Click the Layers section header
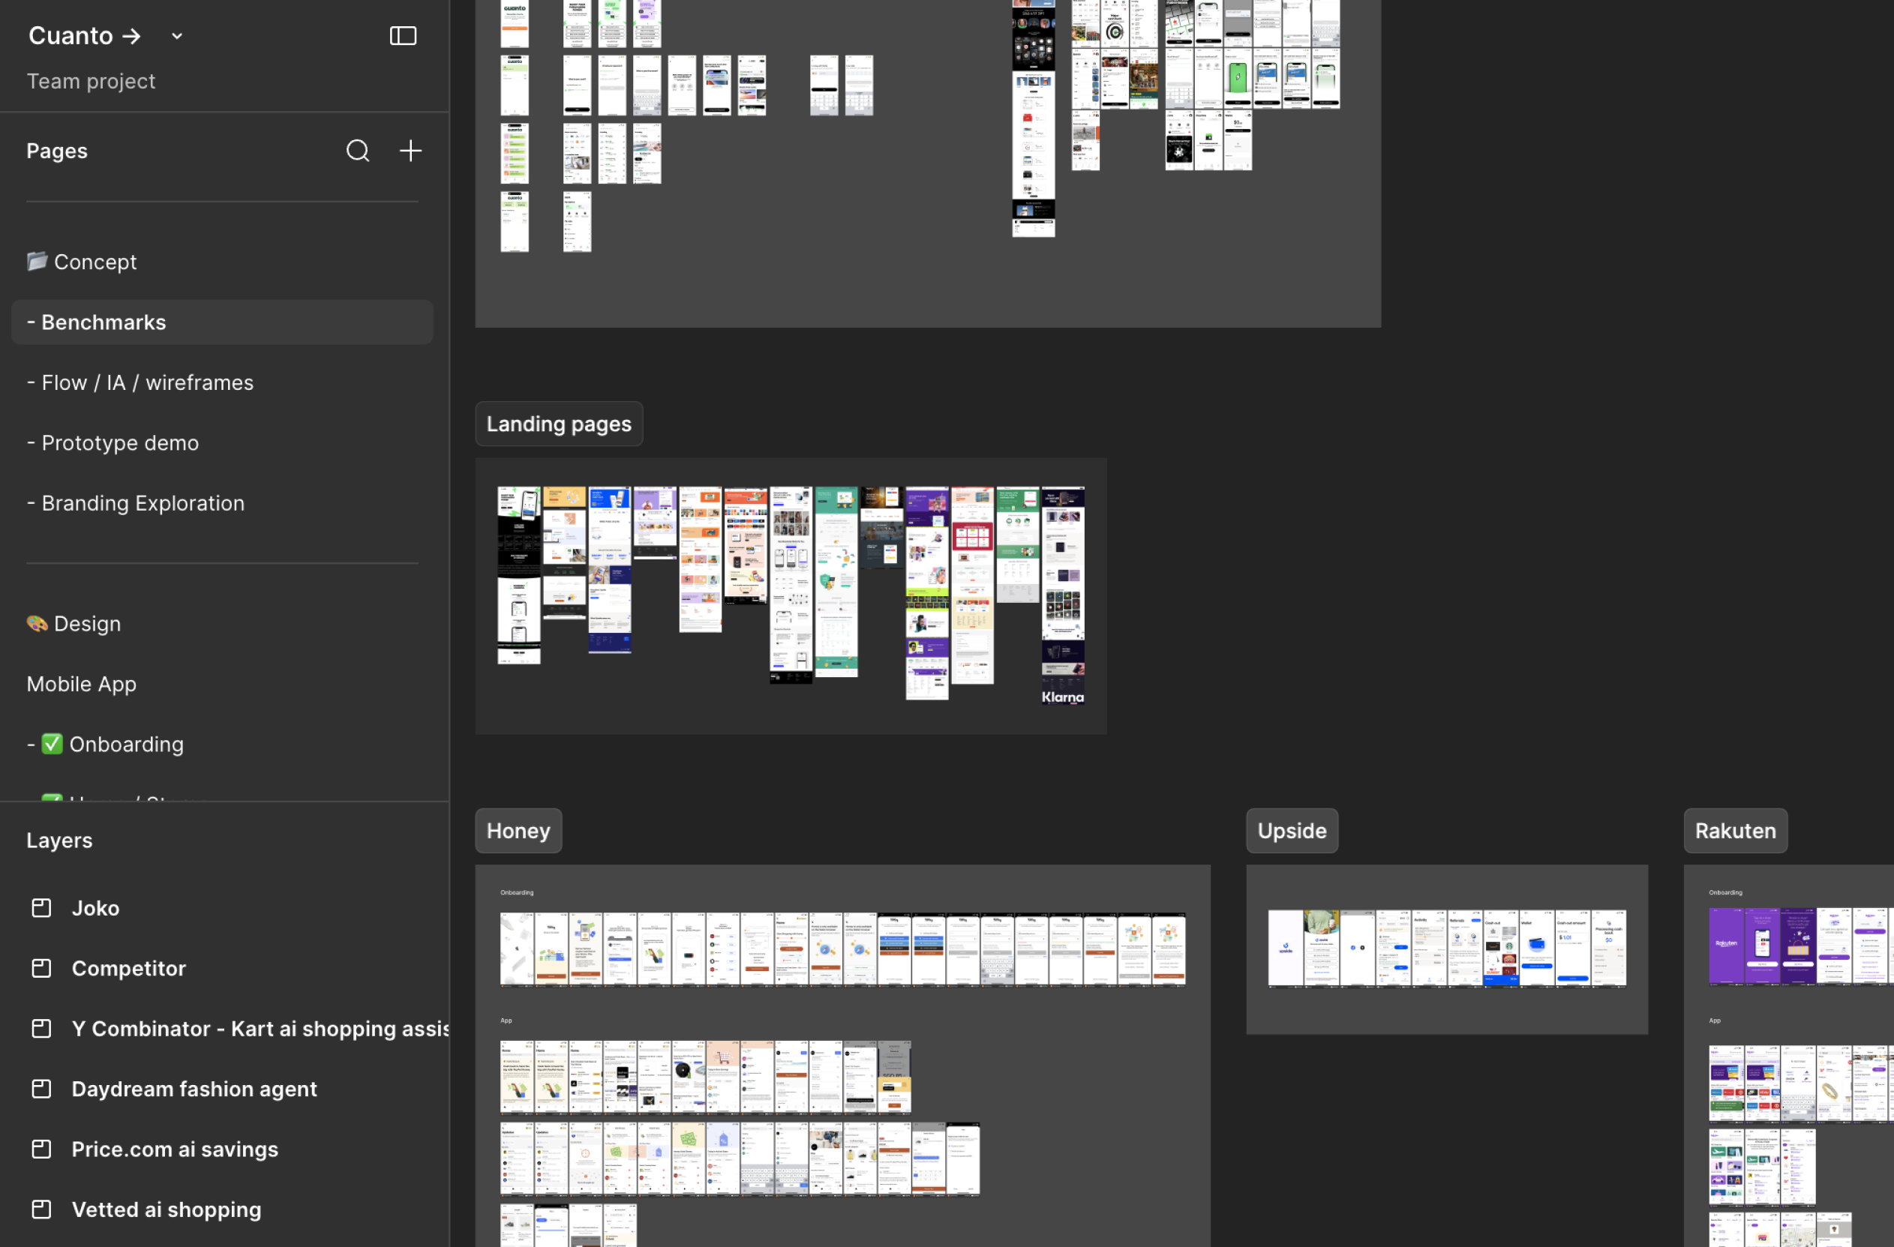 60,841
